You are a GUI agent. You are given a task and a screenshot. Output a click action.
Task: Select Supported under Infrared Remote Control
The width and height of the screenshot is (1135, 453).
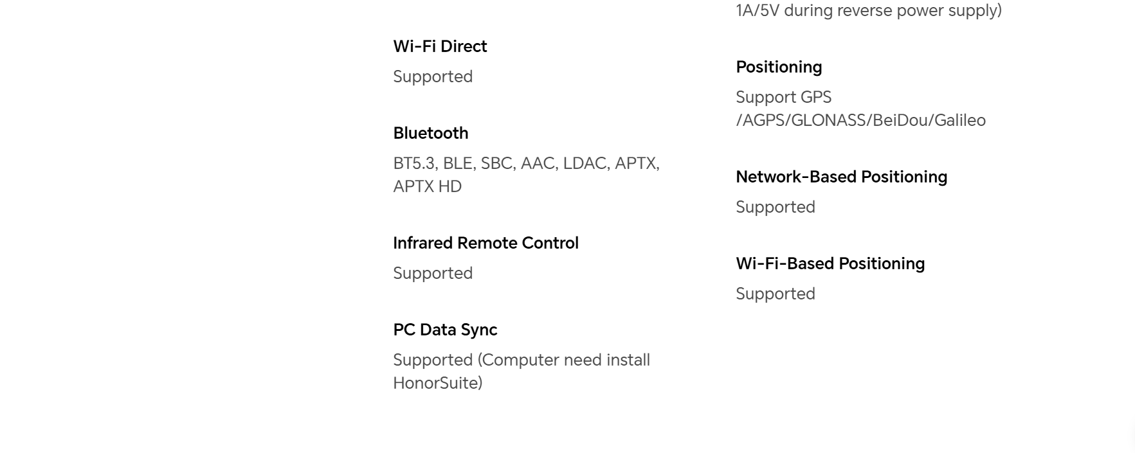[x=433, y=273]
